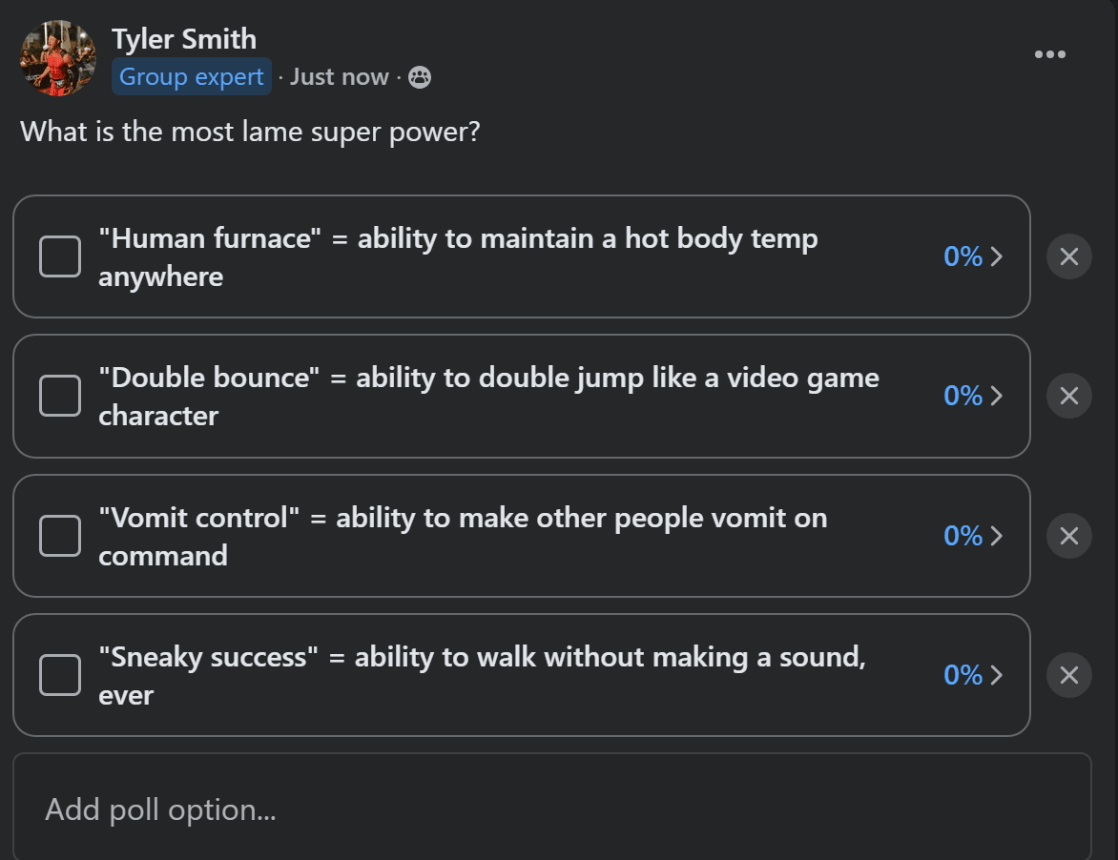Image resolution: width=1118 pixels, height=860 pixels.
Task: Expand voters chevron for Double bounce
Action: tap(997, 396)
